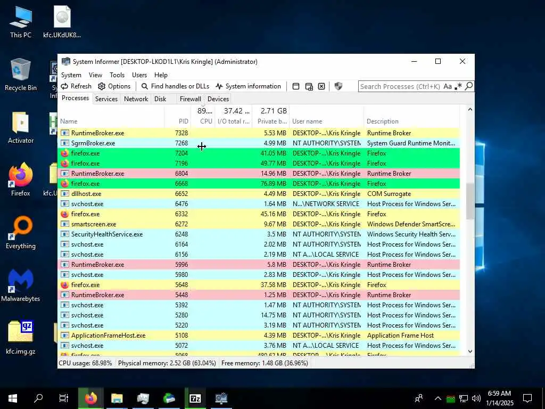The height and width of the screenshot is (409, 545).
Task: Select firefox.exe icon with PID 6668
Action: (64, 183)
